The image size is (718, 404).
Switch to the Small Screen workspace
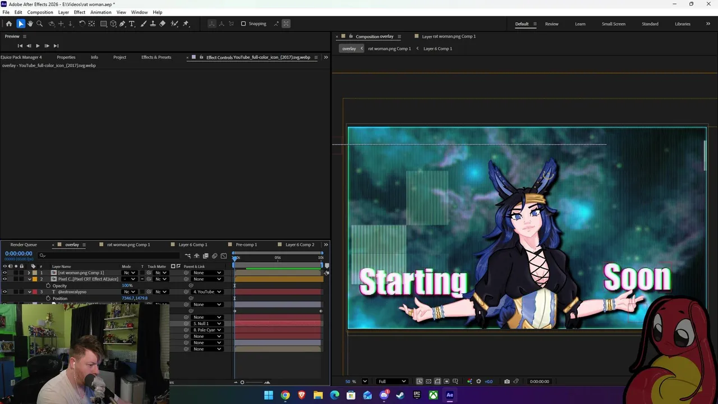[x=614, y=24]
